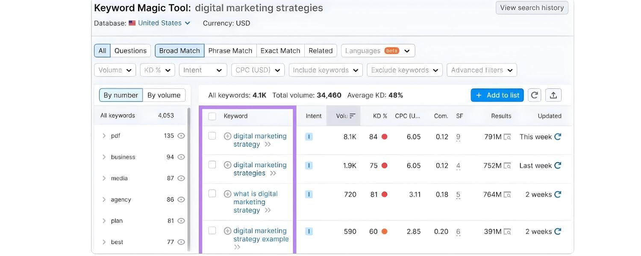Open 'View search history'

click(532, 7)
